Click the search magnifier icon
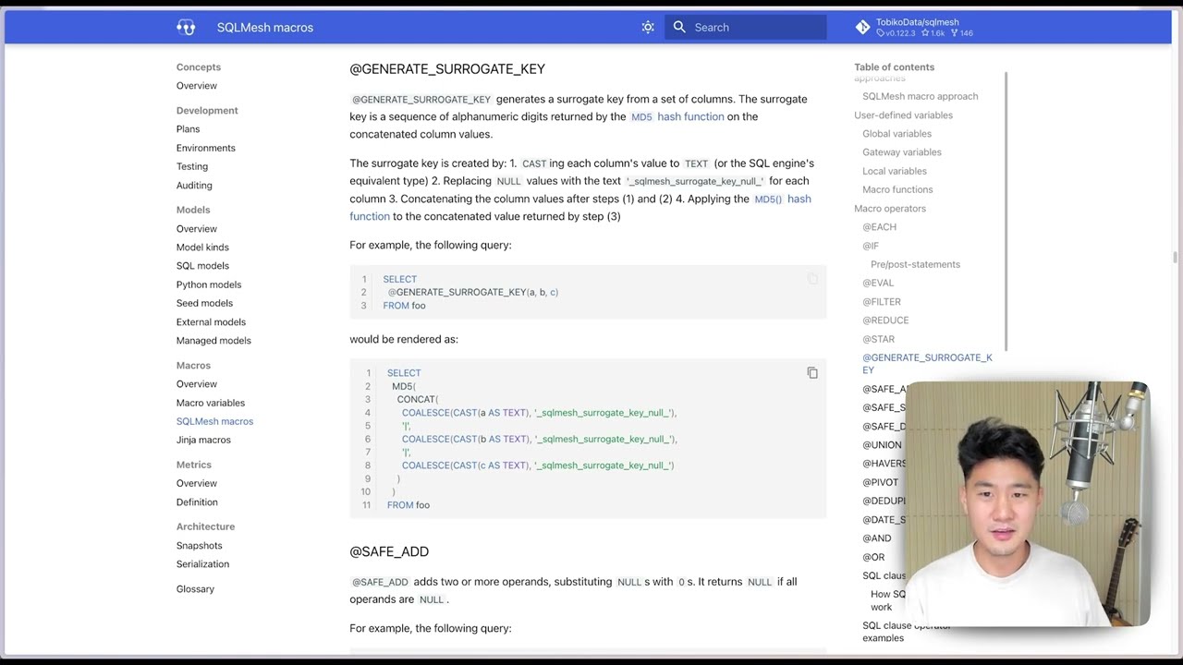1183x665 pixels. pos(679,27)
